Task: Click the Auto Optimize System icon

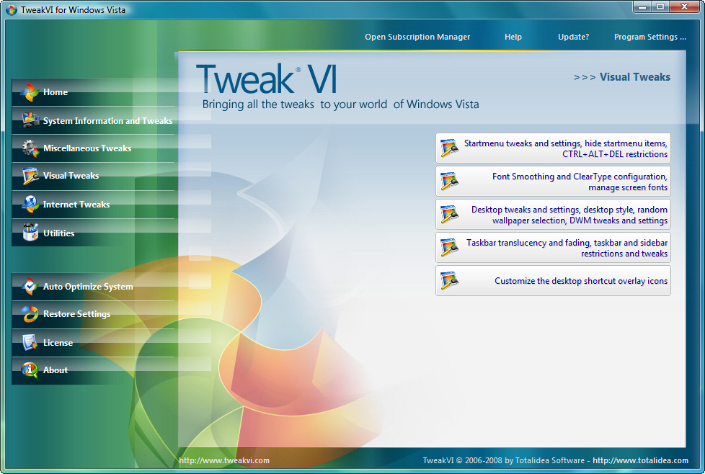Action: pos(30,287)
